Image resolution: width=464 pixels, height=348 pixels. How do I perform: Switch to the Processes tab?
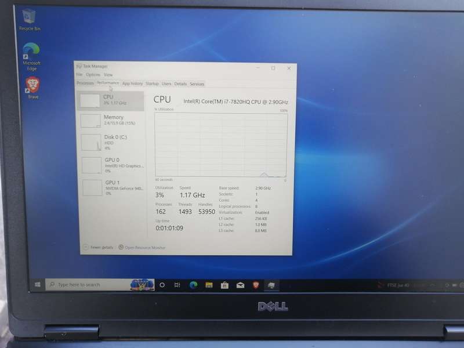[x=85, y=83]
